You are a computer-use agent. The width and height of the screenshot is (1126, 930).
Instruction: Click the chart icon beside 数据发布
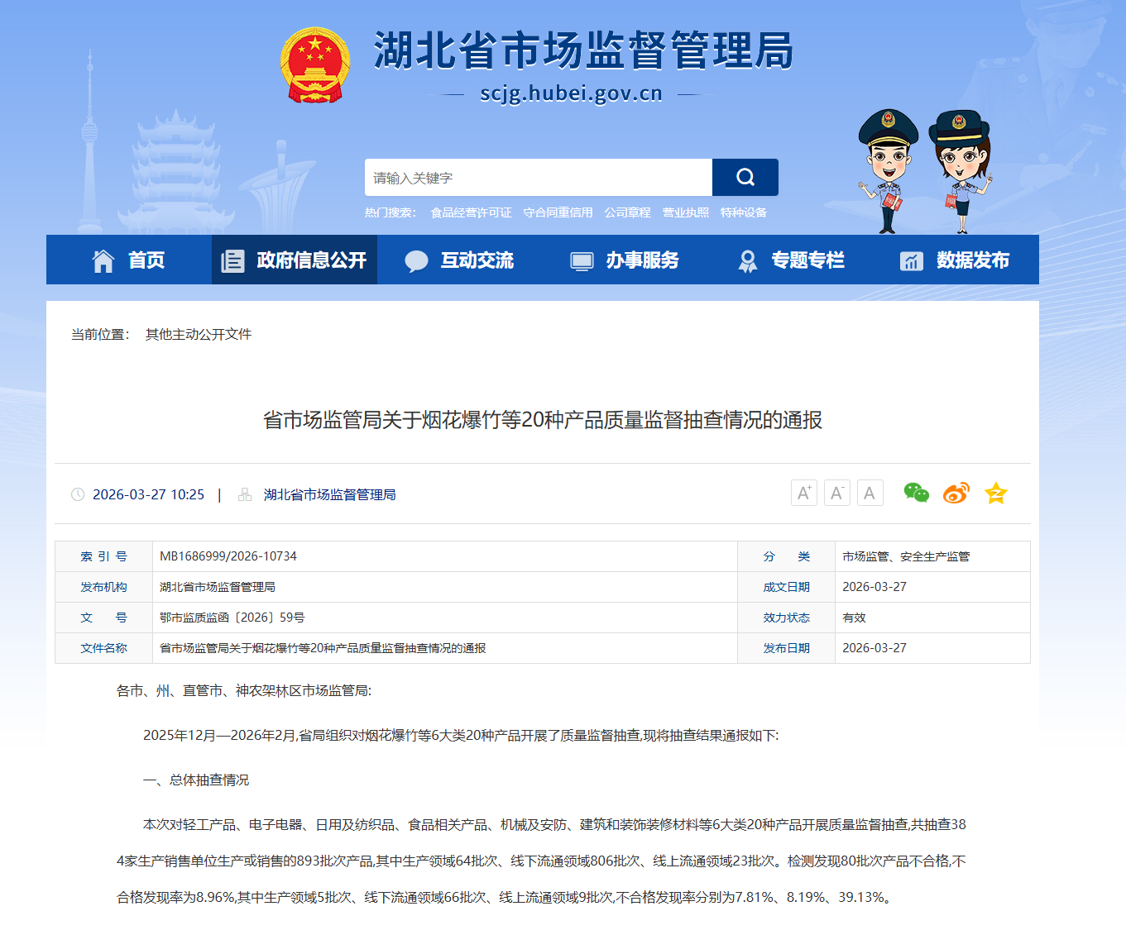click(x=912, y=260)
